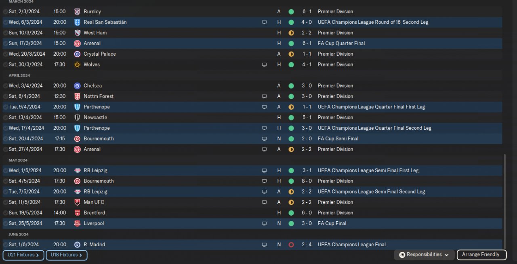Click R. Madrid's club badge
The height and width of the screenshot is (264, 517).
(x=77, y=245)
